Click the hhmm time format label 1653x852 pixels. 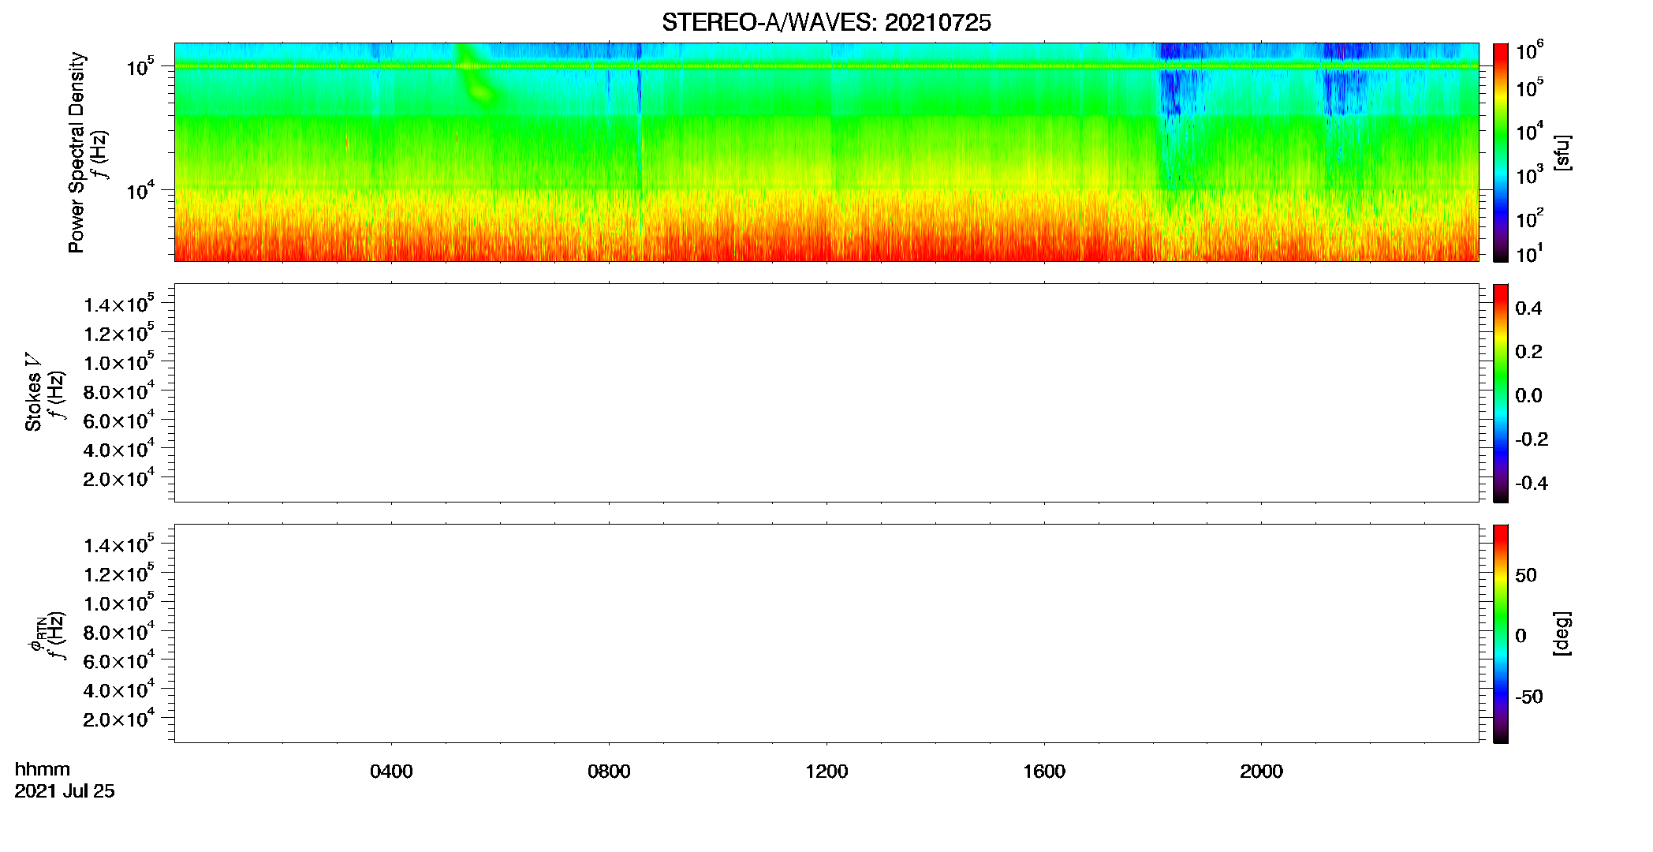click(x=43, y=769)
